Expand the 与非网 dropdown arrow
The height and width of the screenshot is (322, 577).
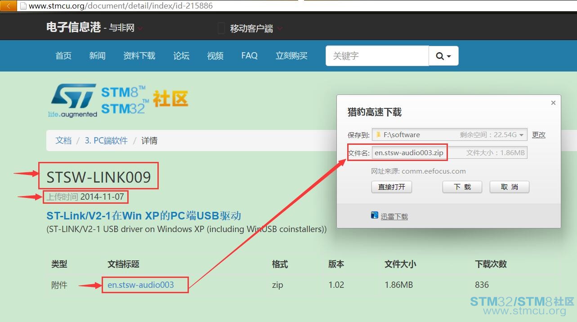pos(140,28)
